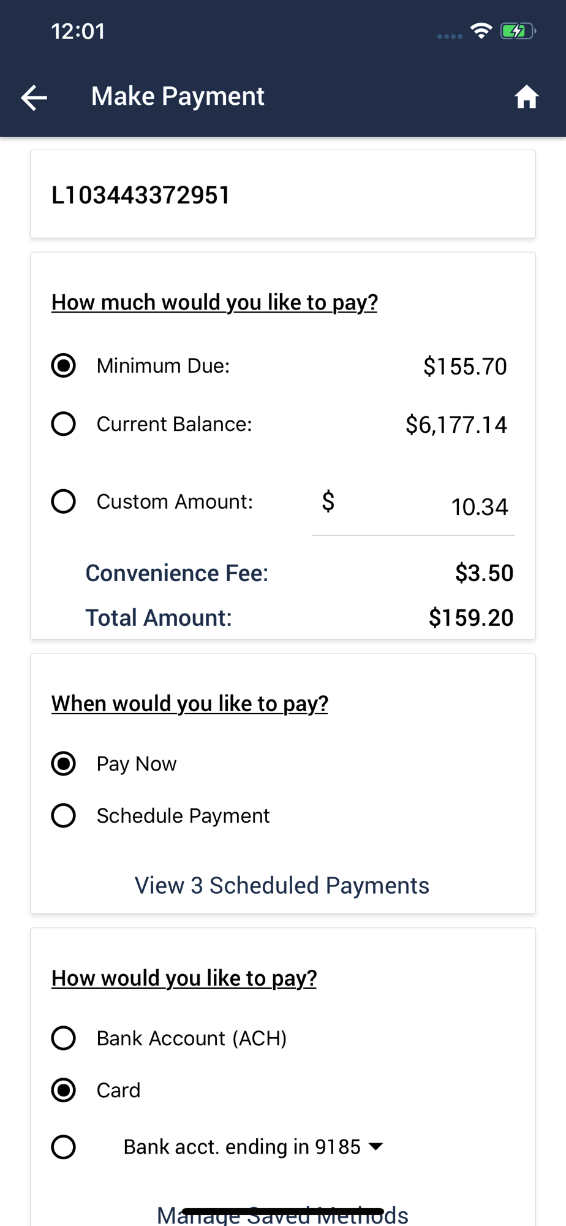Choose Schedule Payment radio button
This screenshot has height=1226, width=566.
64,816
